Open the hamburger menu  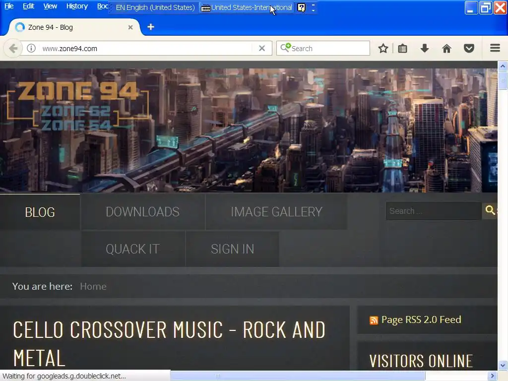tap(495, 48)
